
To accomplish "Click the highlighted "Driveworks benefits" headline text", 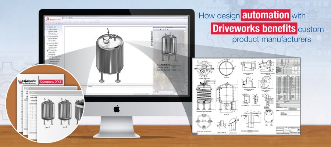I will [x=254, y=28].
